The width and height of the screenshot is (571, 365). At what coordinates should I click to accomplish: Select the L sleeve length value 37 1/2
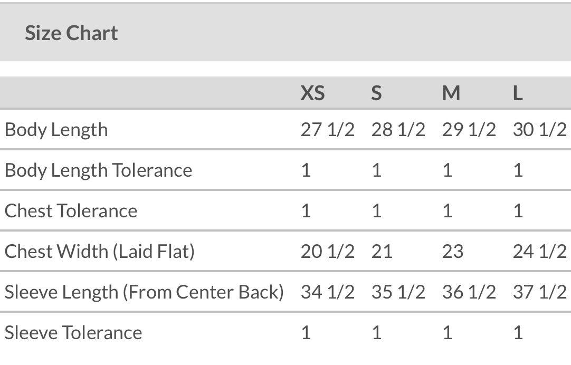[x=539, y=292]
